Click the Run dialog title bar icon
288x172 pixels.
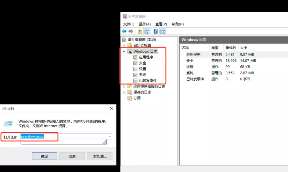4,108
